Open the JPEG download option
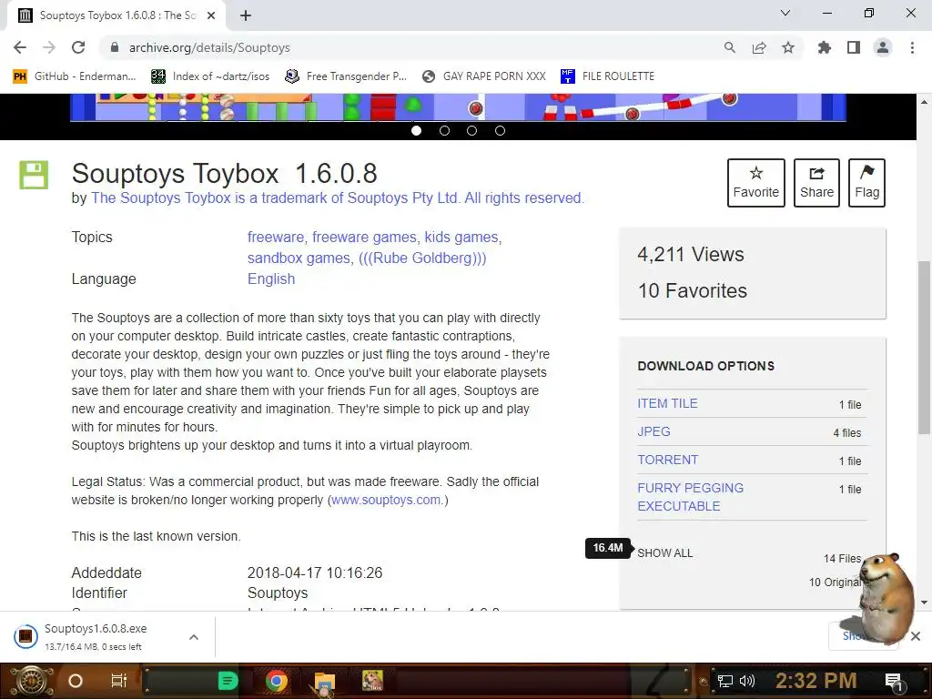The width and height of the screenshot is (932, 699). pos(653,431)
